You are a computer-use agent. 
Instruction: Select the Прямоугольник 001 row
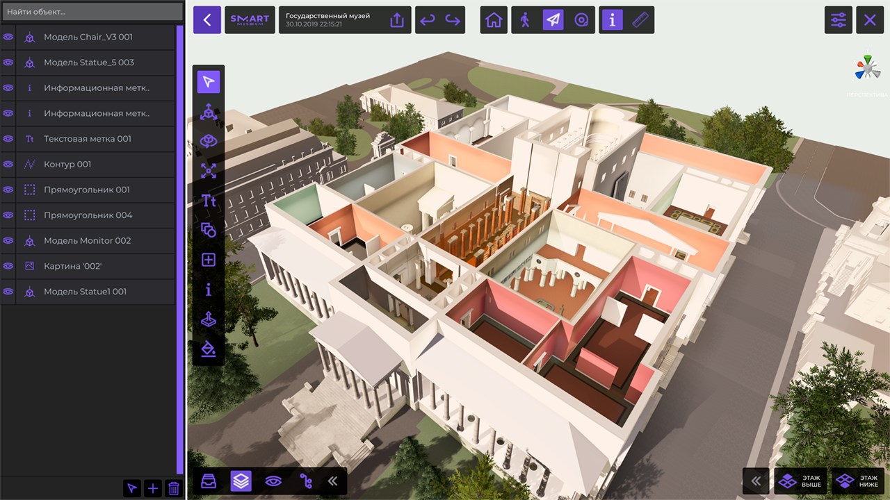[88, 190]
